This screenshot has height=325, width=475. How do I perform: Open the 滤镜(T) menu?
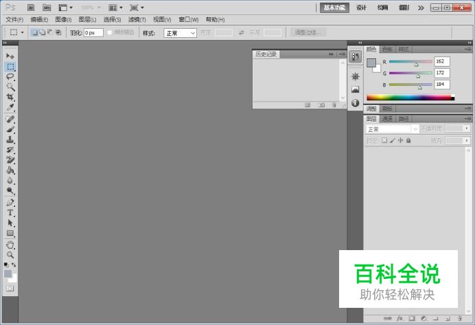(137, 20)
